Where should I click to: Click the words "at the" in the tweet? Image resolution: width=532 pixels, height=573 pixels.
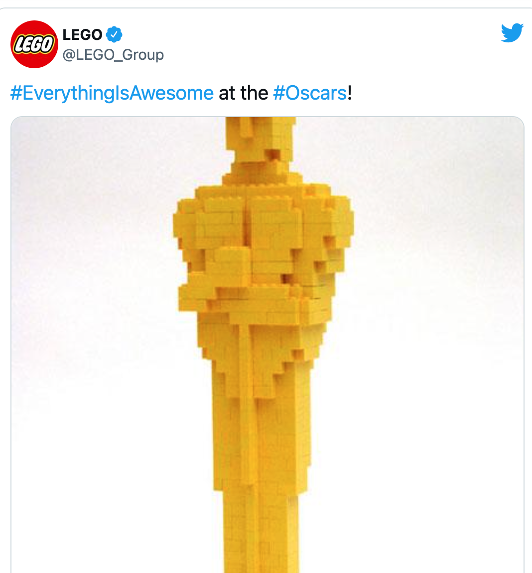[244, 93]
